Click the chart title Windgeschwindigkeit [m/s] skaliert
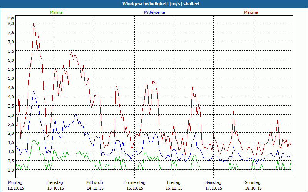The height and width of the screenshot is (192, 308). (161, 4)
